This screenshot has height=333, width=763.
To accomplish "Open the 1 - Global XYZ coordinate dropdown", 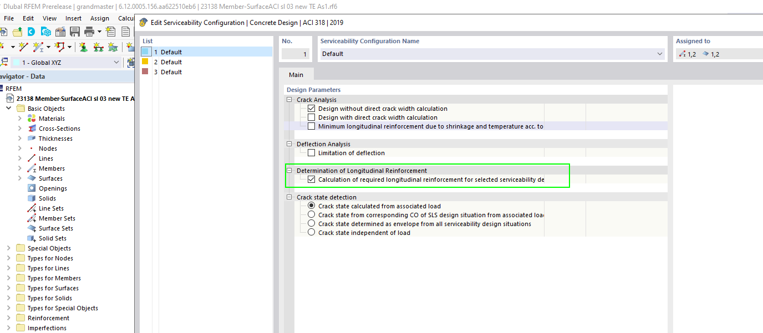I will tap(116, 63).
